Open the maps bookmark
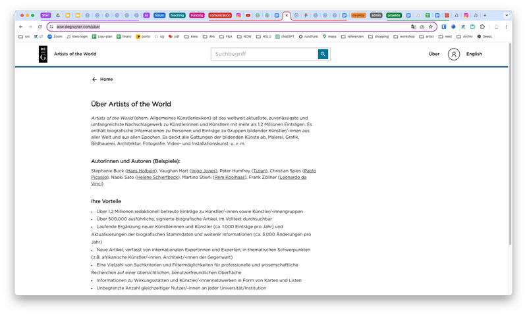 (329, 36)
